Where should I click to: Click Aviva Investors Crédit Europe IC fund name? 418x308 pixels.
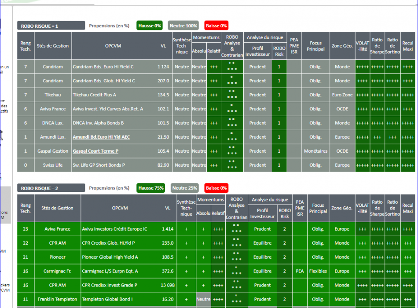(x=114, y=229)
